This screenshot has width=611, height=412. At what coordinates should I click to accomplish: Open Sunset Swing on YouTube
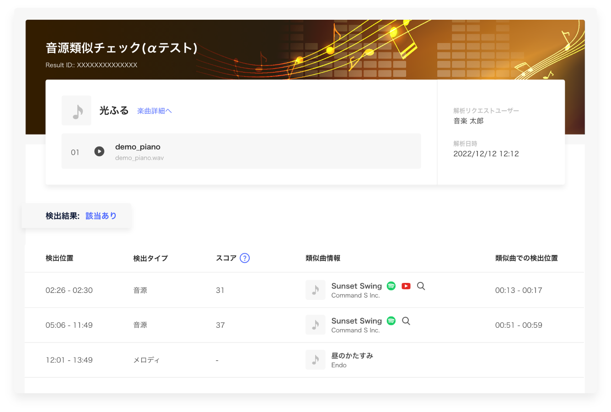coord(406,286)
